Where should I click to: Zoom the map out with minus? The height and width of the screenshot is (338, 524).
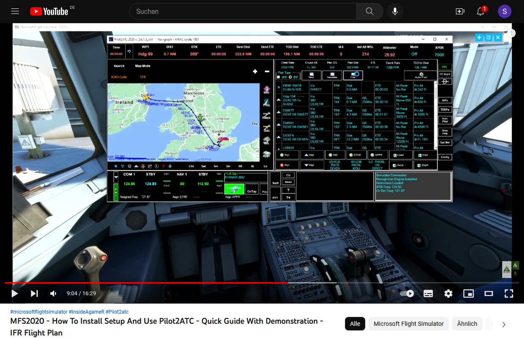pos(267,71)
